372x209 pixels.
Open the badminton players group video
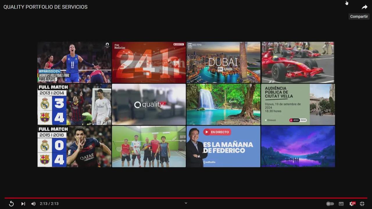pos(149,147)
